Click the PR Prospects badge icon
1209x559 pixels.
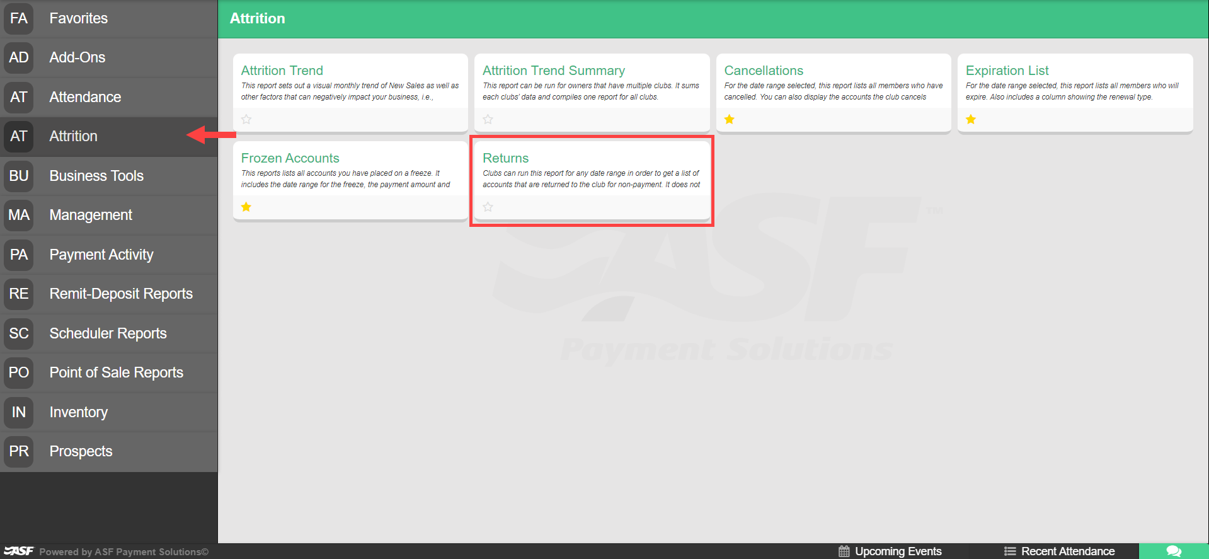[x=18, y=451]
